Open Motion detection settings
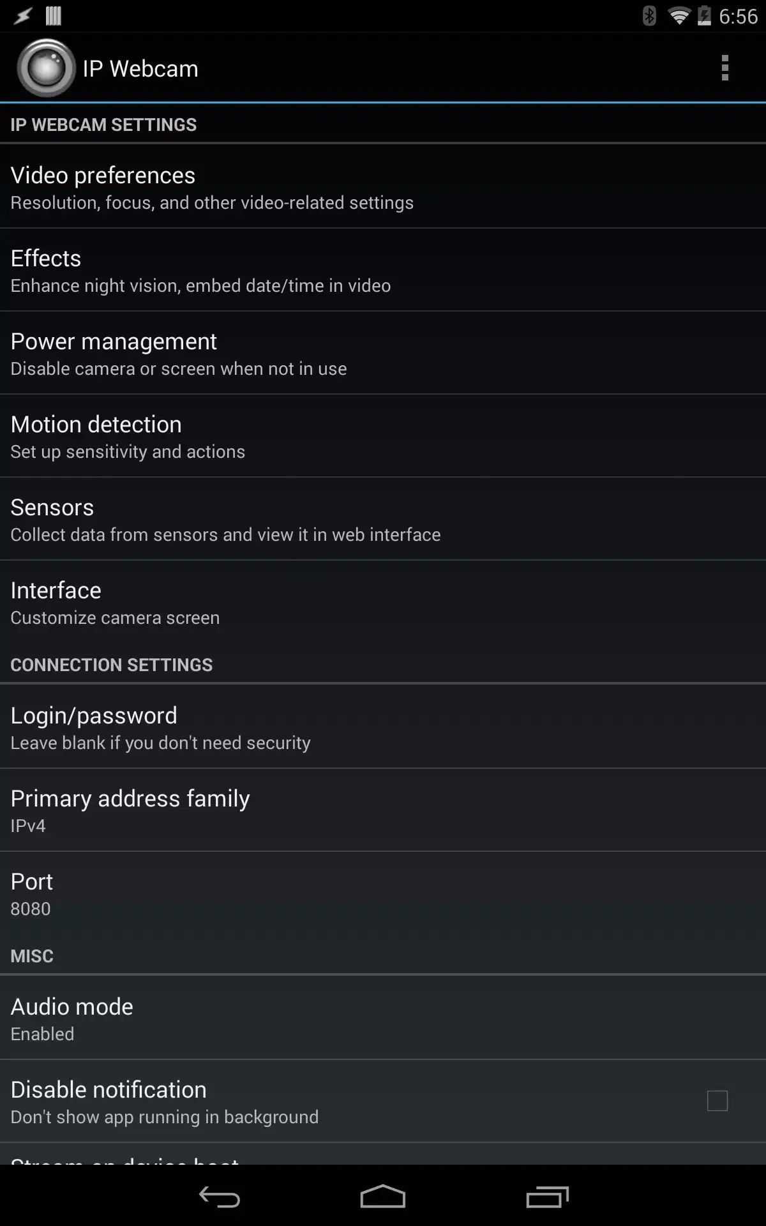Screen dimensions: 766x1226 click(x=383, y=435)
